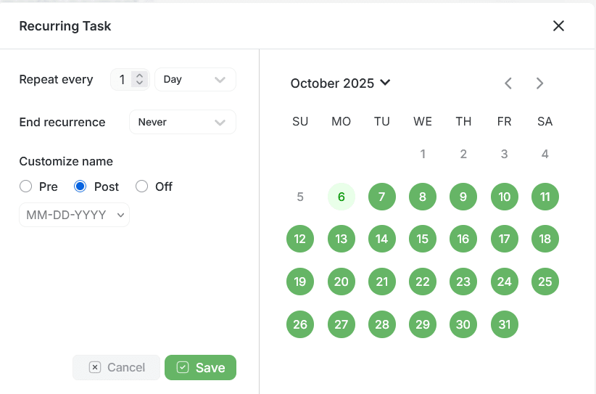Close the Recurring Task dialog
The height and width of the screenshot is (394, 596).
[558, 26]
